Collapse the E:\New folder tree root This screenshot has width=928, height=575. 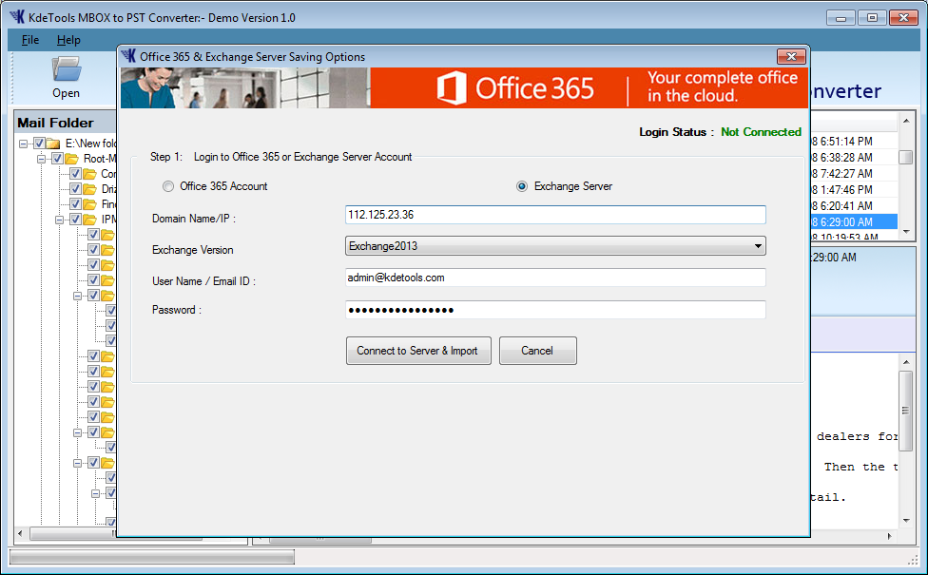24,144
